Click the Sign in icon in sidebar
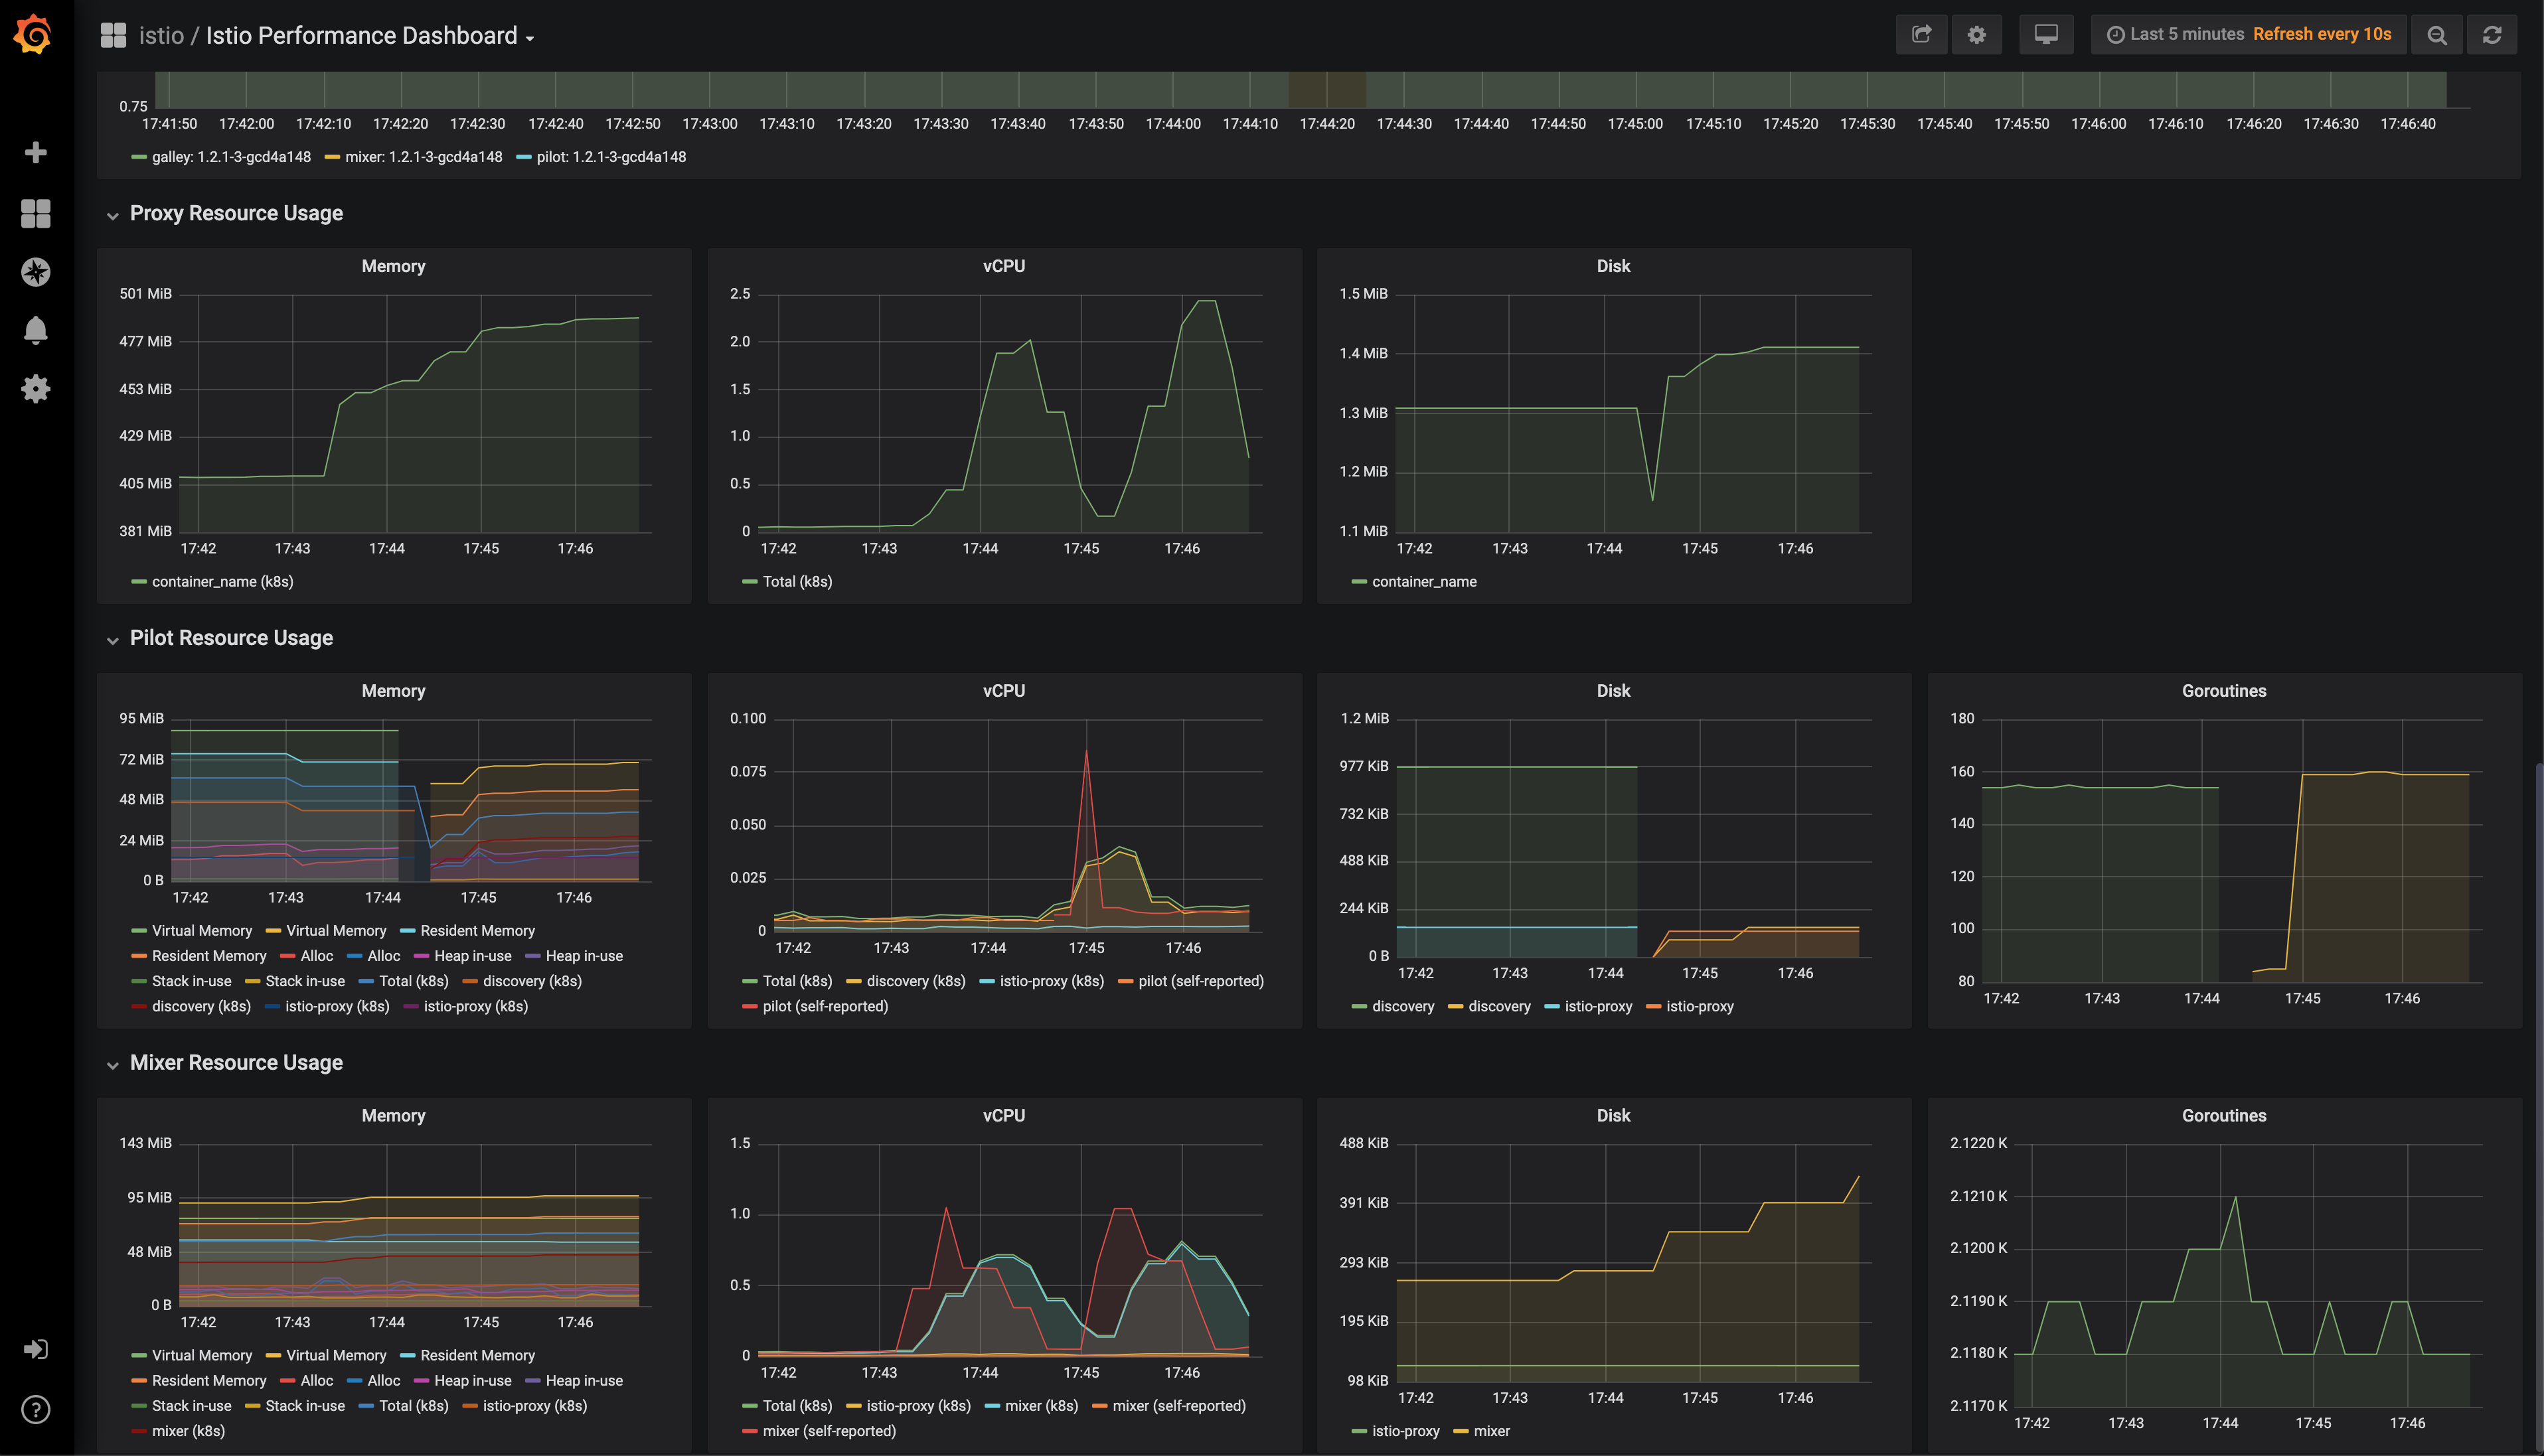 click(x=35, y=1350)
